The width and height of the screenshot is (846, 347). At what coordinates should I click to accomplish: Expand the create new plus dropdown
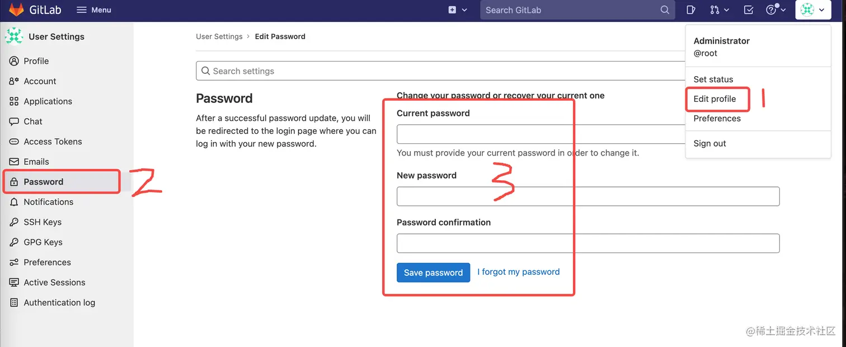pyautogui.click(x=457, y=10)
